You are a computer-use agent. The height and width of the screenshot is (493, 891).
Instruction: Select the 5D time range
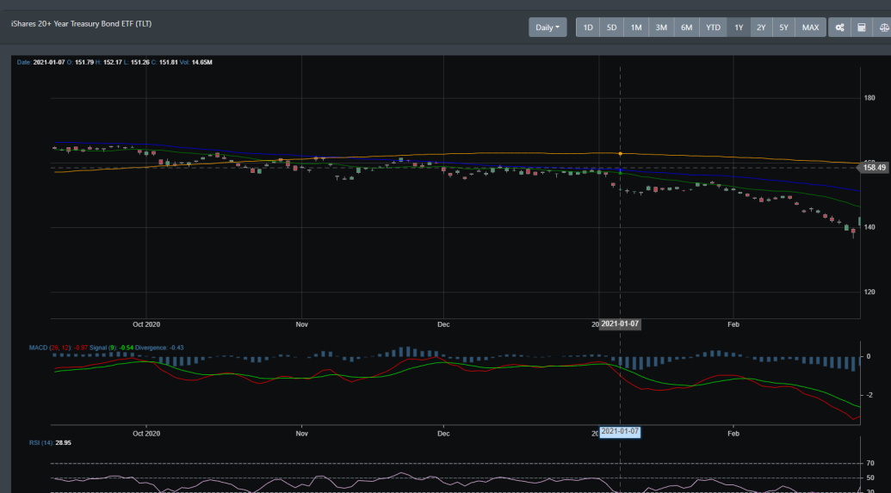point(611,28)
